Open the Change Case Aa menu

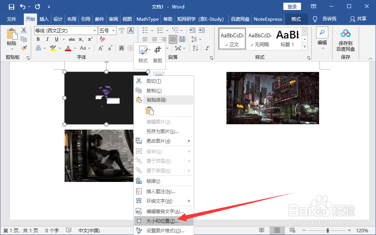point(85,48)
